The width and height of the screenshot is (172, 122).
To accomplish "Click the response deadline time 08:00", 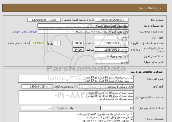I will pyautogui.click(x=78, y=43).
